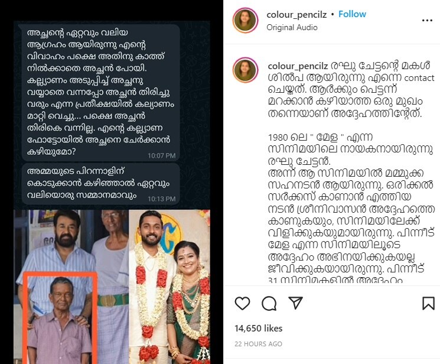The width and height of the screenshot is (440, 364).
Task: Click the header profile avatar picture
Action: [x=246, y=20]
